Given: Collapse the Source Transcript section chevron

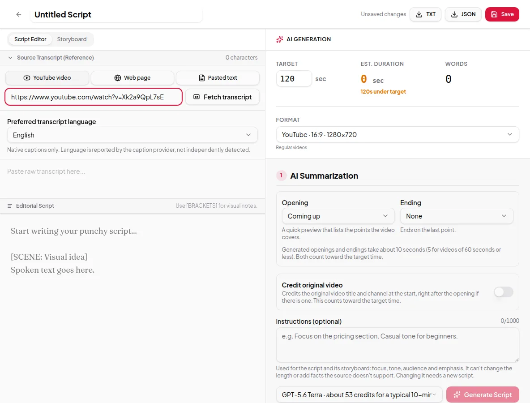Looking at the screenshot, I should click(10, 58).
